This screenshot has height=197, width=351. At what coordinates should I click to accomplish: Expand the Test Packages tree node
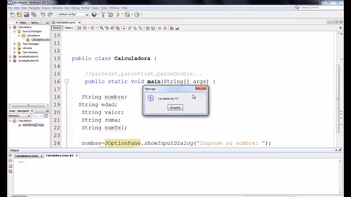[x=15, y=44]
